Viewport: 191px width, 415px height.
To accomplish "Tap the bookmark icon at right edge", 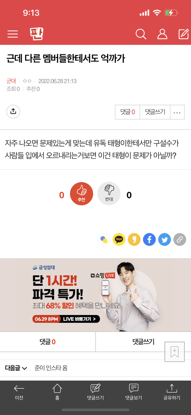I will tap(174, 352).
